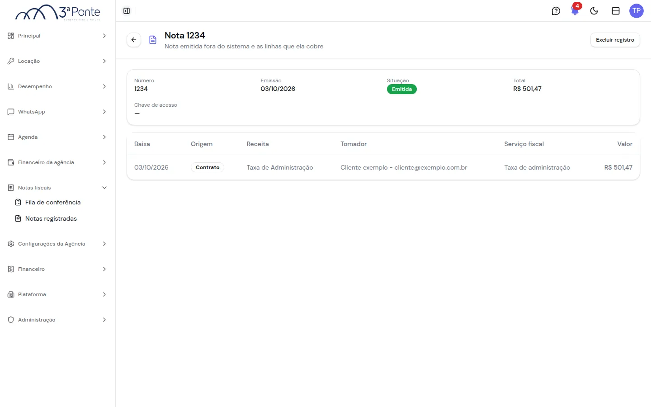Select the Cliente exemplo tomador cell

point(404,167)
